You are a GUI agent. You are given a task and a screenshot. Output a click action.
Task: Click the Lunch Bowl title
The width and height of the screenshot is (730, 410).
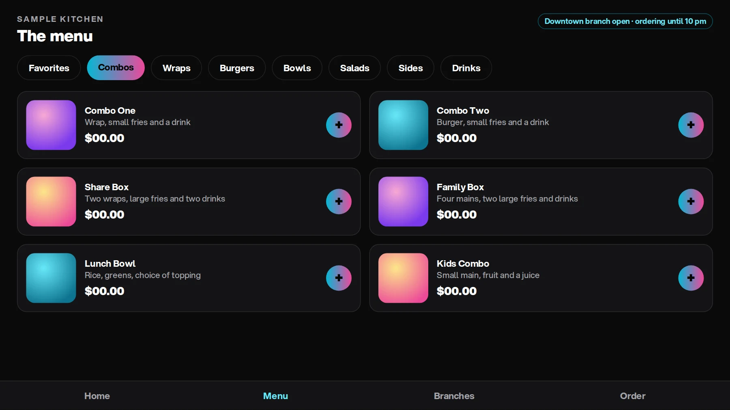[x=110, y=263]
